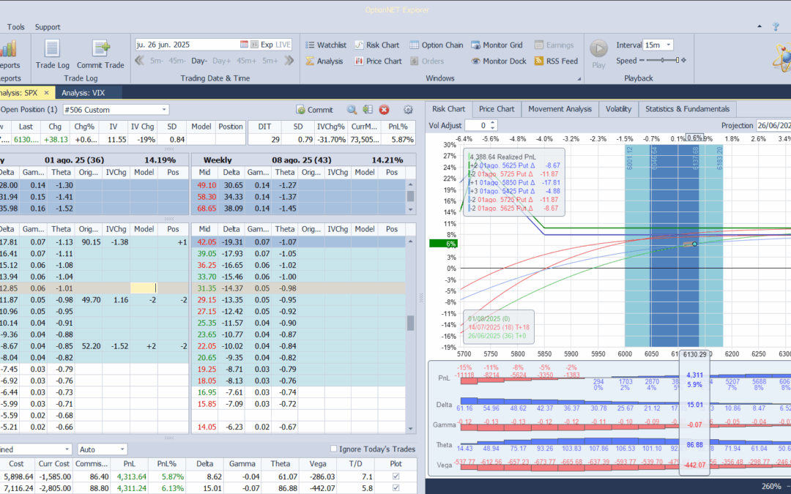791x494 pixels.
Task: Click the help question mark icon
Action: [776, 27]
